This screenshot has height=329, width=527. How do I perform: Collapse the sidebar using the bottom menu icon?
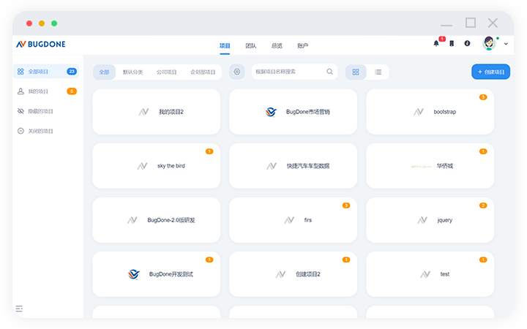[x=19, y=309]
